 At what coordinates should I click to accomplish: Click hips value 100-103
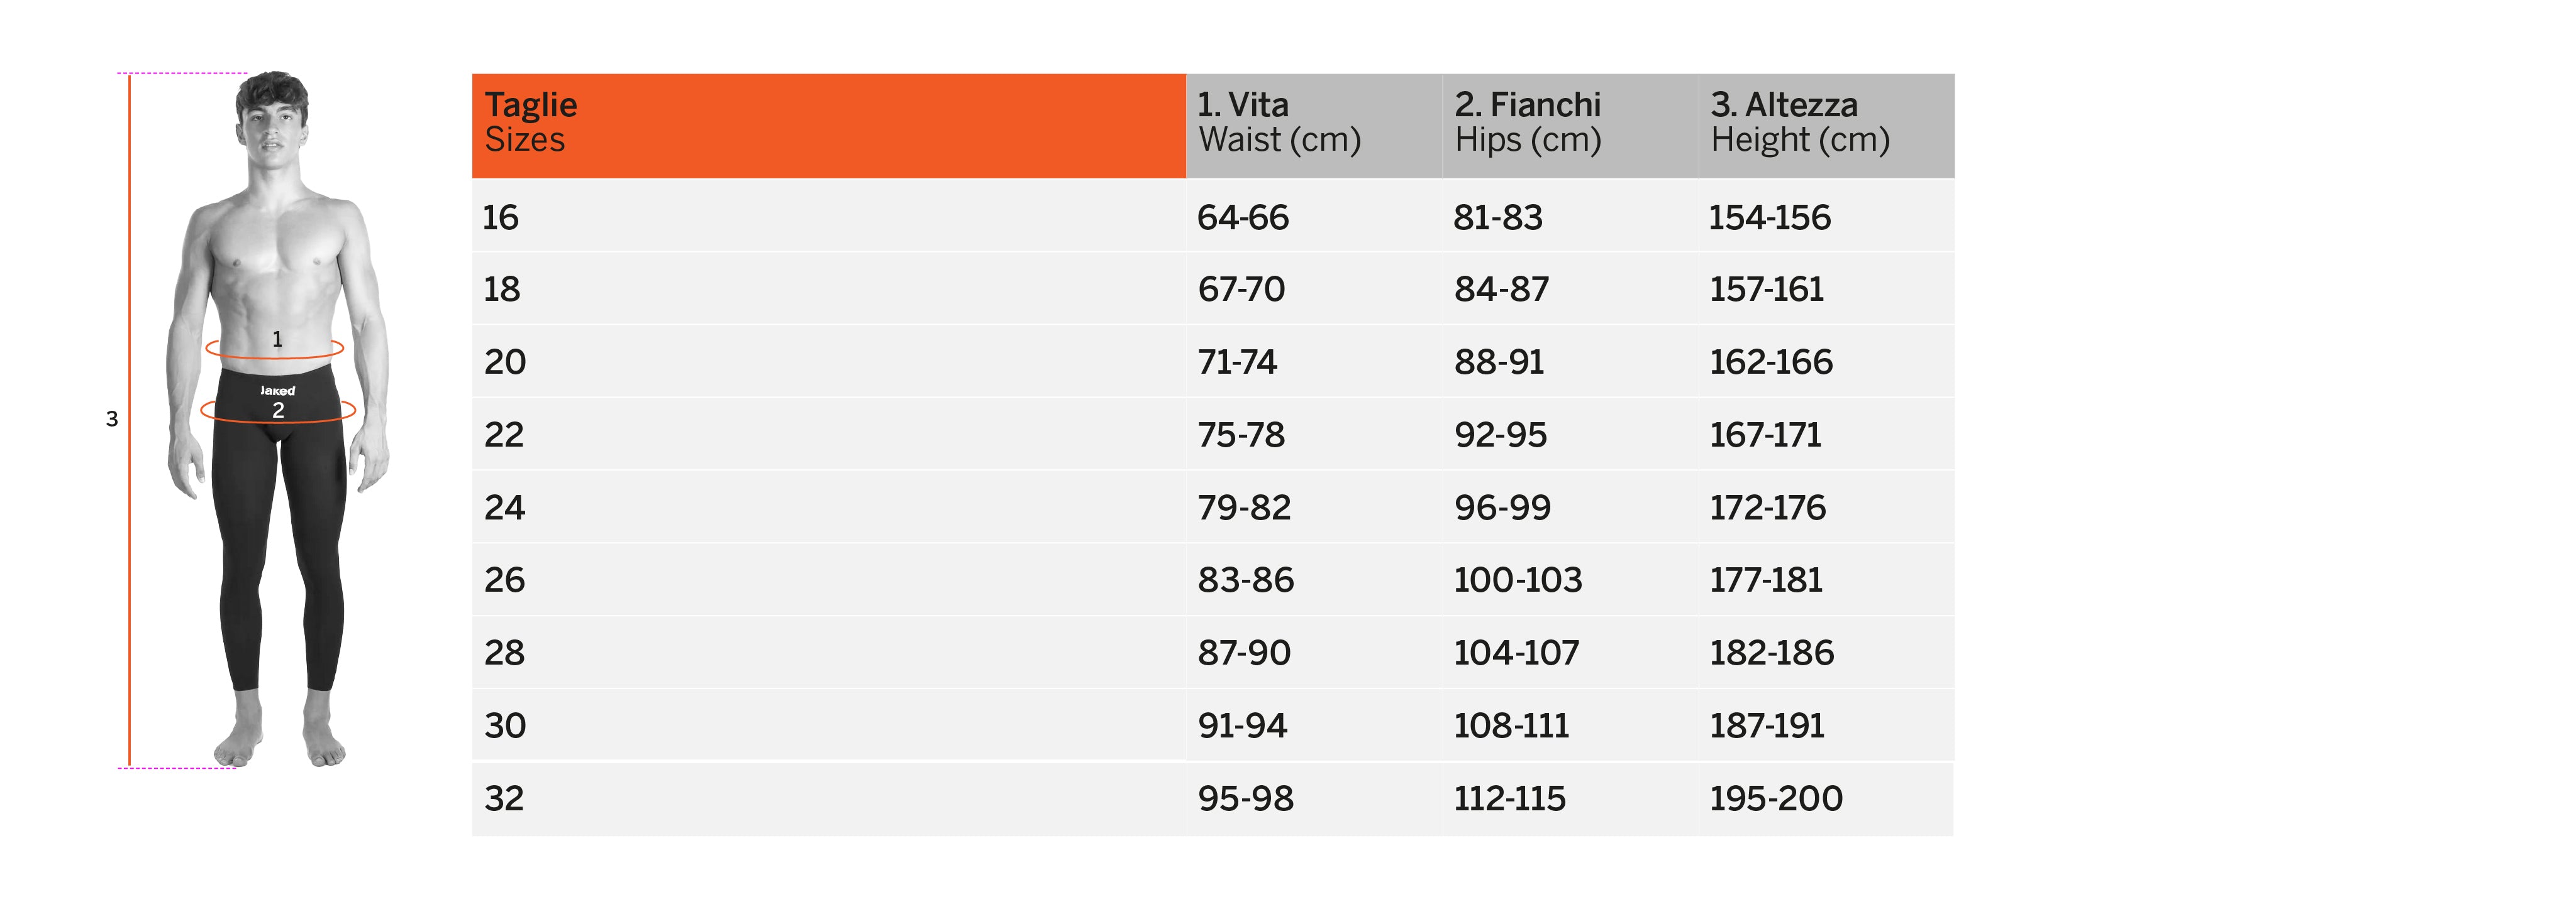pyautogui.click(x=1517, y=580)
